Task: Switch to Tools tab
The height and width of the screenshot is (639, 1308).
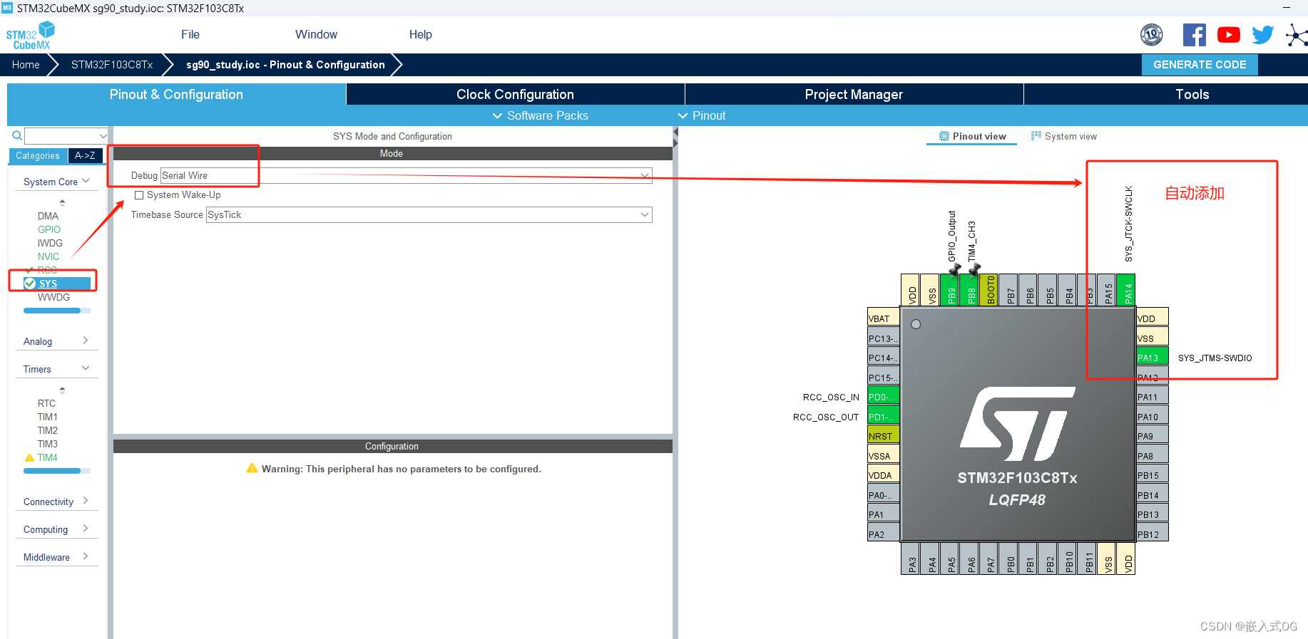Action: [x=1192, y=94]
